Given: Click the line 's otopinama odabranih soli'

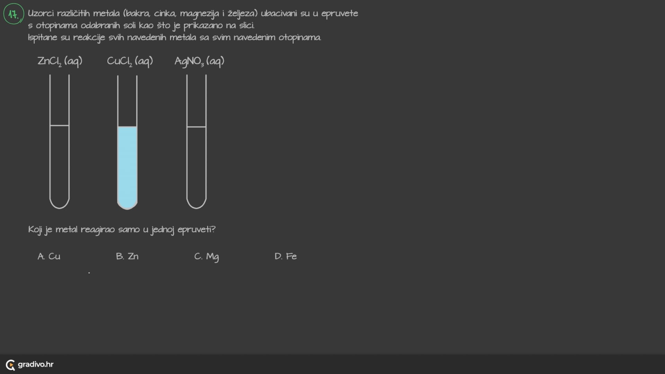Looking at the screenshot, I should pos(141,26).
